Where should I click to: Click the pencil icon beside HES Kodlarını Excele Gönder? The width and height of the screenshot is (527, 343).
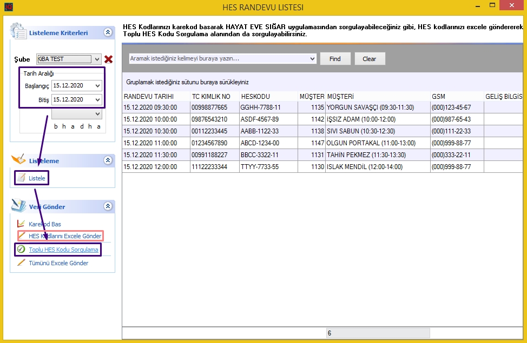coord(21,236)
